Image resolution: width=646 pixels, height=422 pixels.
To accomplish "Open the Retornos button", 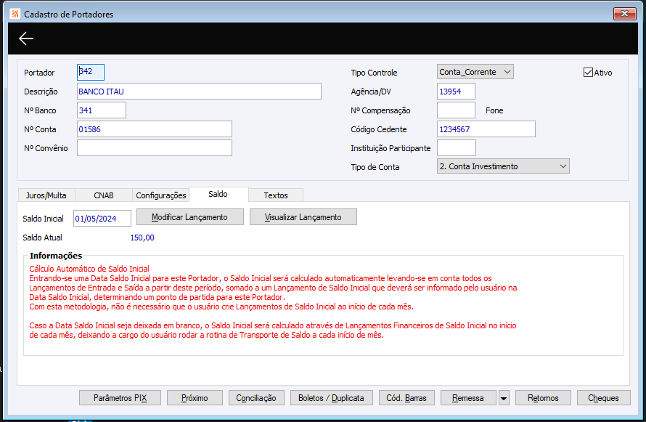I will click(x=543, y=398).
